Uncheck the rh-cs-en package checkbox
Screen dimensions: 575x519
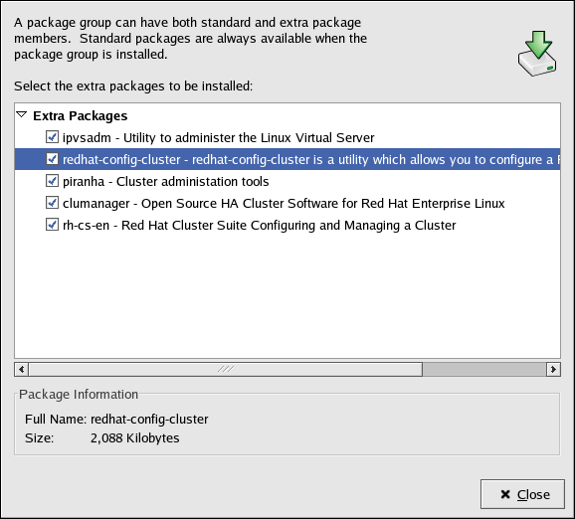(x=52, y=225)
